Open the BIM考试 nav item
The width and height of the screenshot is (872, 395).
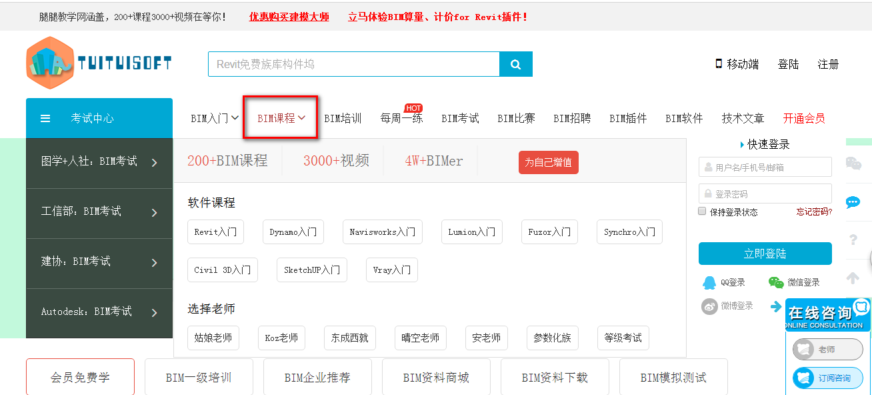click(460, 118)
